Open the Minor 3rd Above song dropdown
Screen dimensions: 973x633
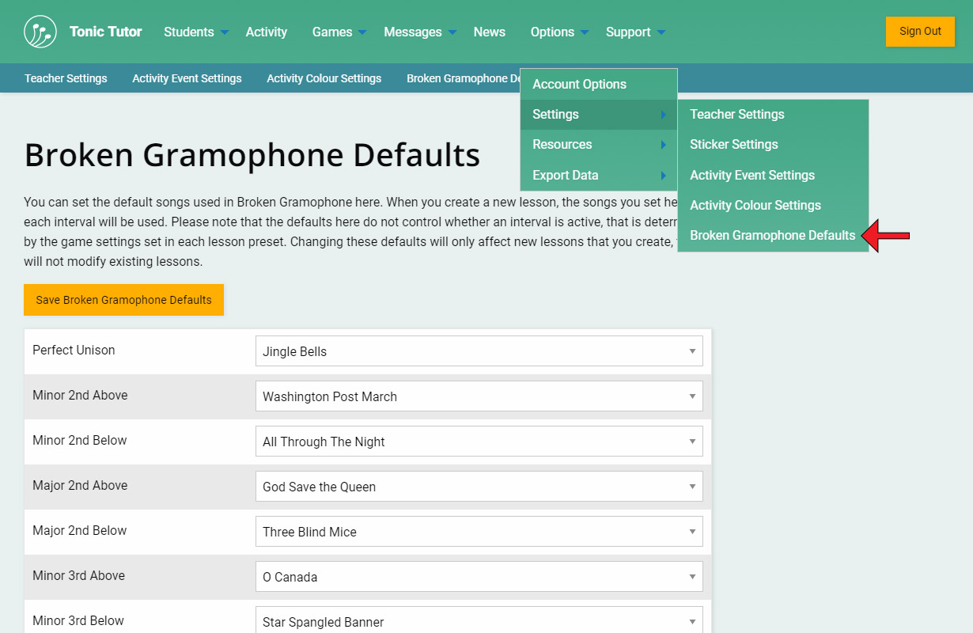[x=479, y=577]
